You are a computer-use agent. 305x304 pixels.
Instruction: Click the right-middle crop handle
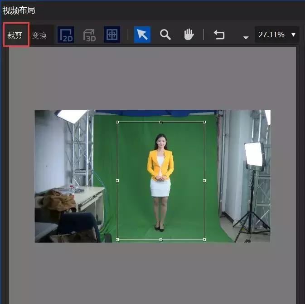pos(204,181)
